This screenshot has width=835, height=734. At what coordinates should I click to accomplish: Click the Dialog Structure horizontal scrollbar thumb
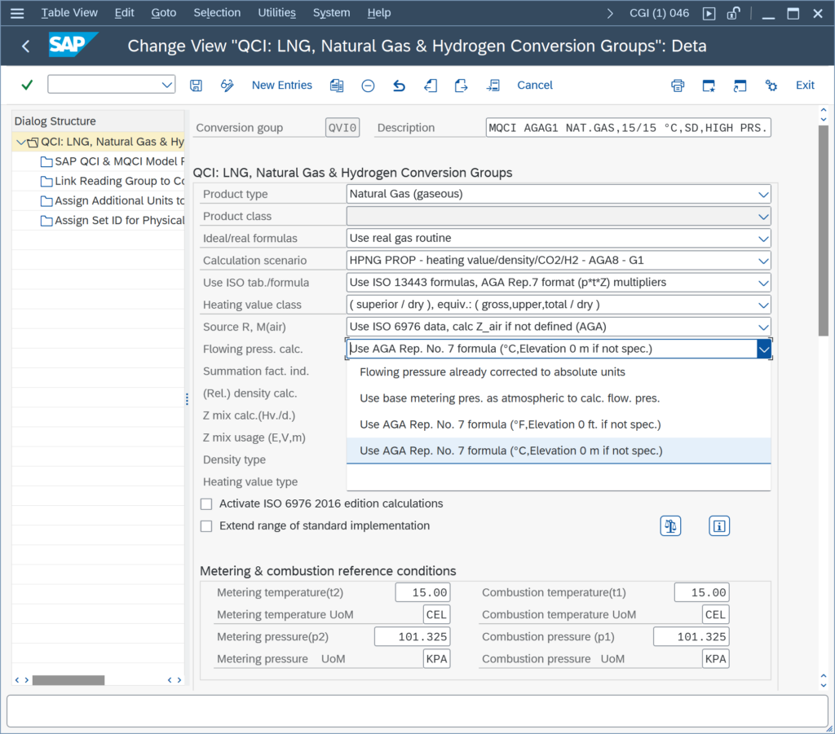(68, 679)
